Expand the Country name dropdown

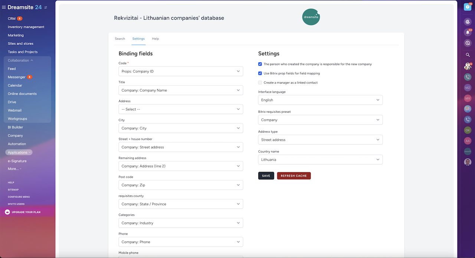click(x=320, y=160)
